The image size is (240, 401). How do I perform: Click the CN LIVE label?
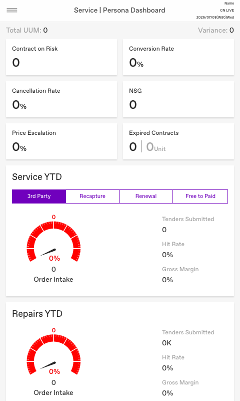click(227, 11)
